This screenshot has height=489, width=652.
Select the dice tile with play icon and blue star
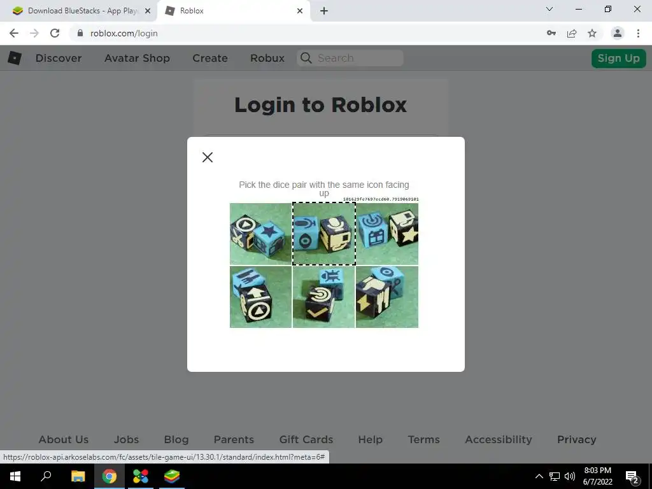pyautogui.click(x=260, y=234)
